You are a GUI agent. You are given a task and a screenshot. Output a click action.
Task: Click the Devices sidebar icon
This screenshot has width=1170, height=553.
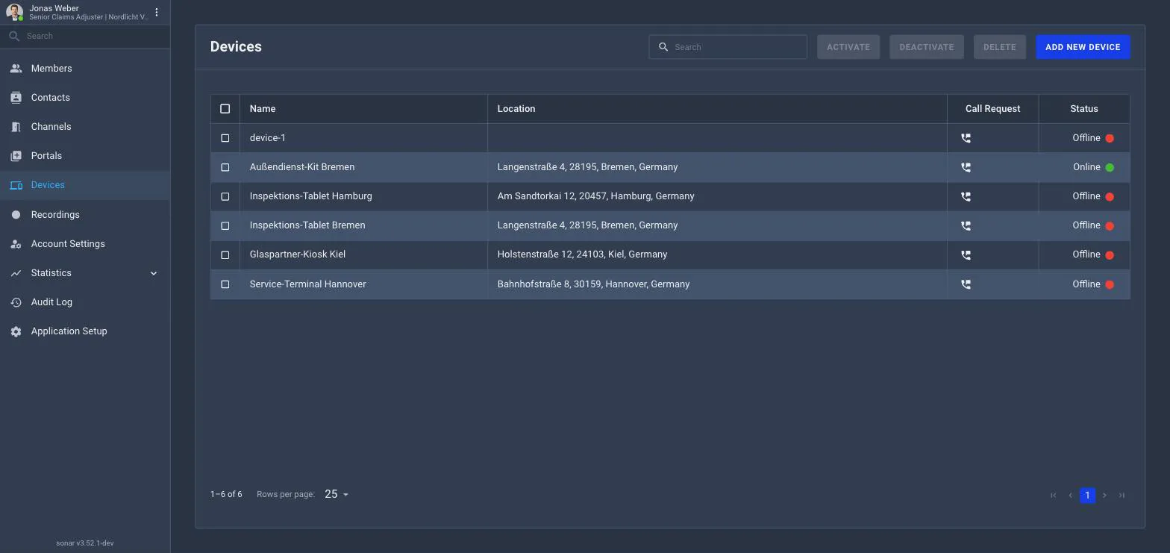tap(16, 185)
